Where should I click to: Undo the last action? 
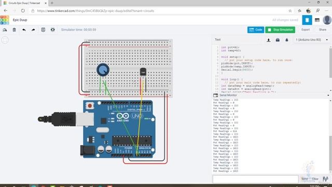[24, 30]
